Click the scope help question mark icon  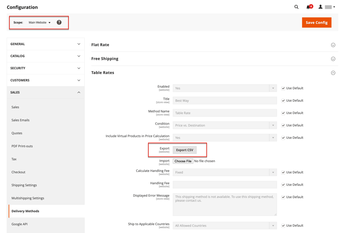pyautogui.click(x=59, y=23)
